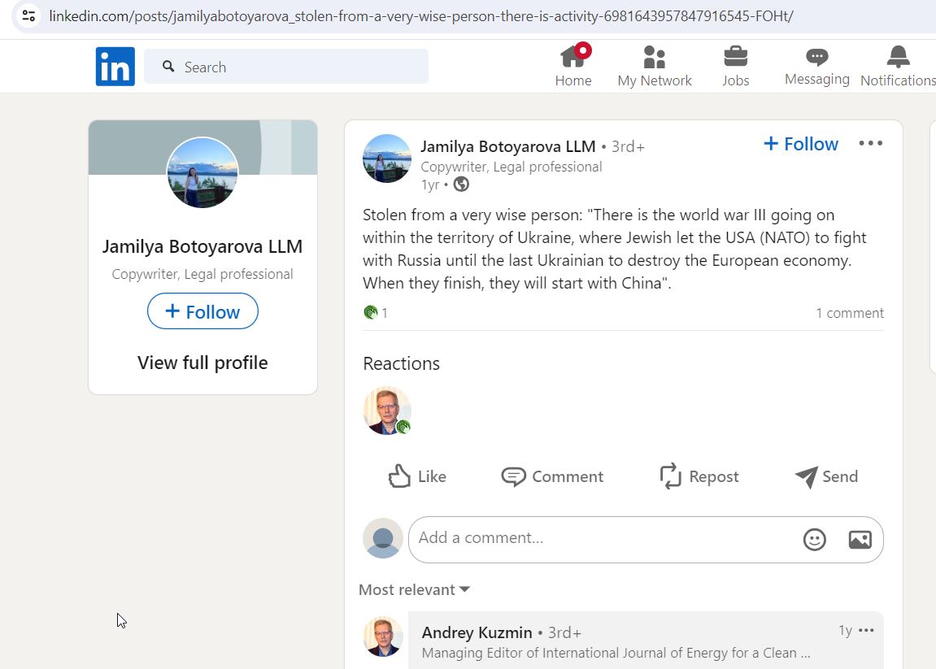Click post author avatar thumbnail
Screen dimensions: 936x669
click(387, 159)
